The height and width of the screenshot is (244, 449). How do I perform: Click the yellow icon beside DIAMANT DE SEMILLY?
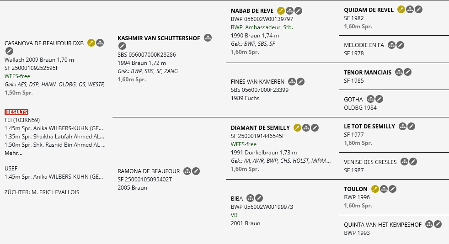point(297,128)
